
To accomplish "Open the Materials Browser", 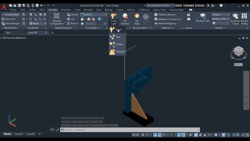I will coord(165,14).
